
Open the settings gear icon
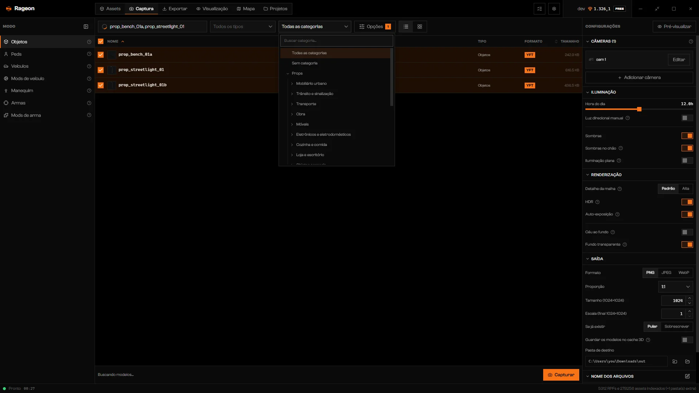tap(554, 9)
